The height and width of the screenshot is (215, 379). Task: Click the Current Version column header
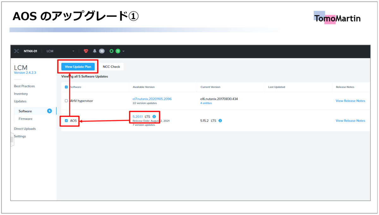pos(210,87)
